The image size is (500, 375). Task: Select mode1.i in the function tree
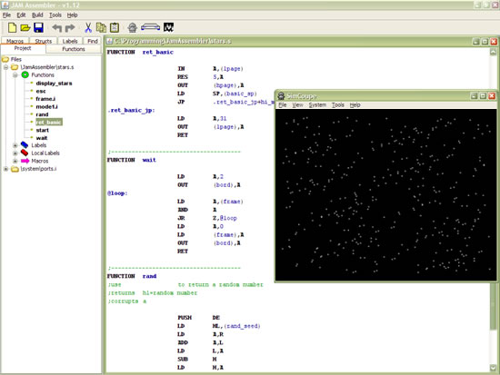tap(46, 107)
